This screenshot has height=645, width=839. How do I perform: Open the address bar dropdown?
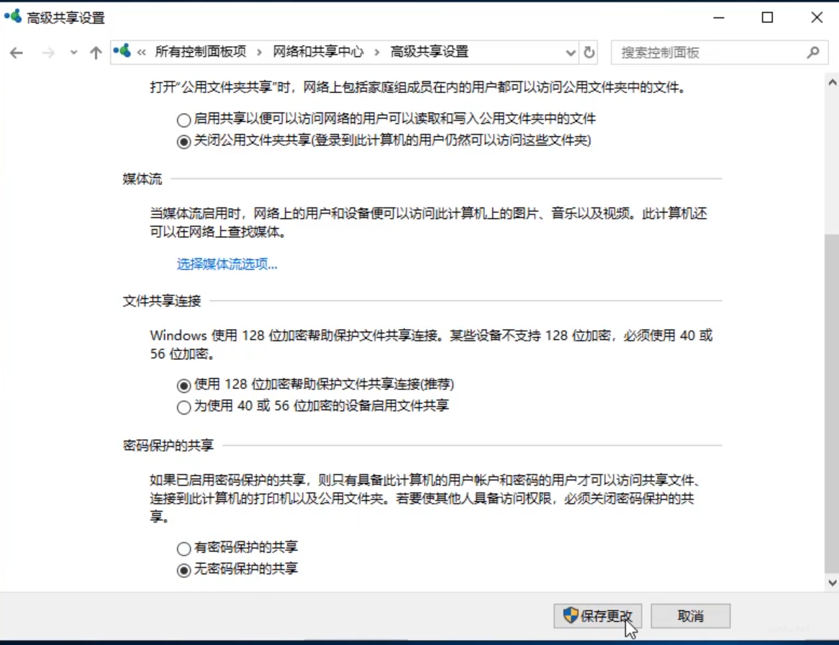(571, 52)
